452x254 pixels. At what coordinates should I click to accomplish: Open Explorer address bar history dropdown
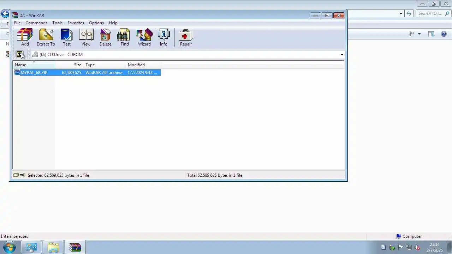[401, 14]
